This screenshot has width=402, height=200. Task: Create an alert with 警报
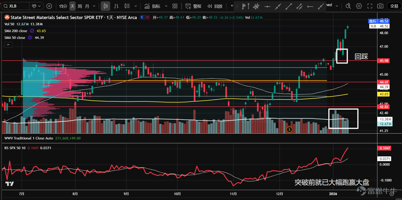(x=193, y=6)
